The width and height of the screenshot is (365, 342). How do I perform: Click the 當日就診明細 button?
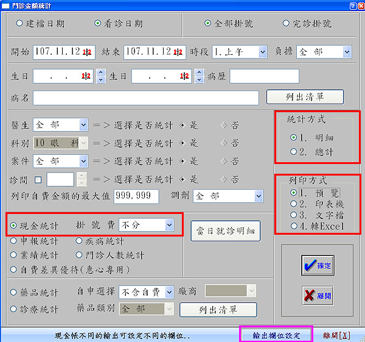(x=225, y=232)
